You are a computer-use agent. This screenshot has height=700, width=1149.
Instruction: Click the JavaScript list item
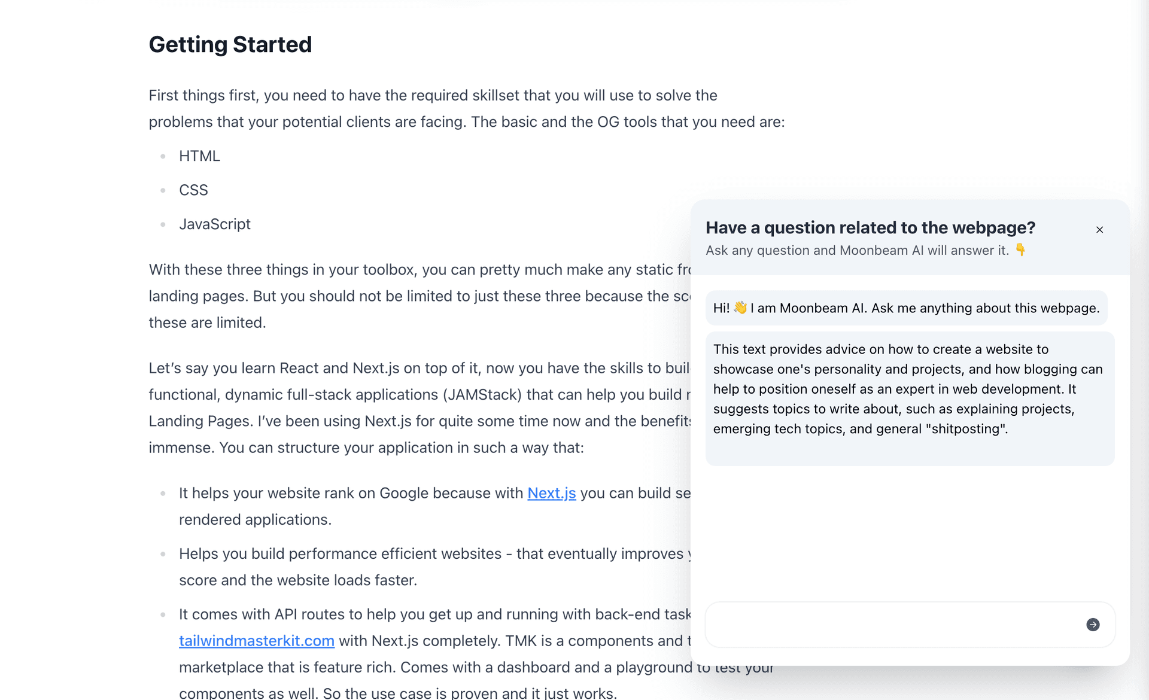214,224
